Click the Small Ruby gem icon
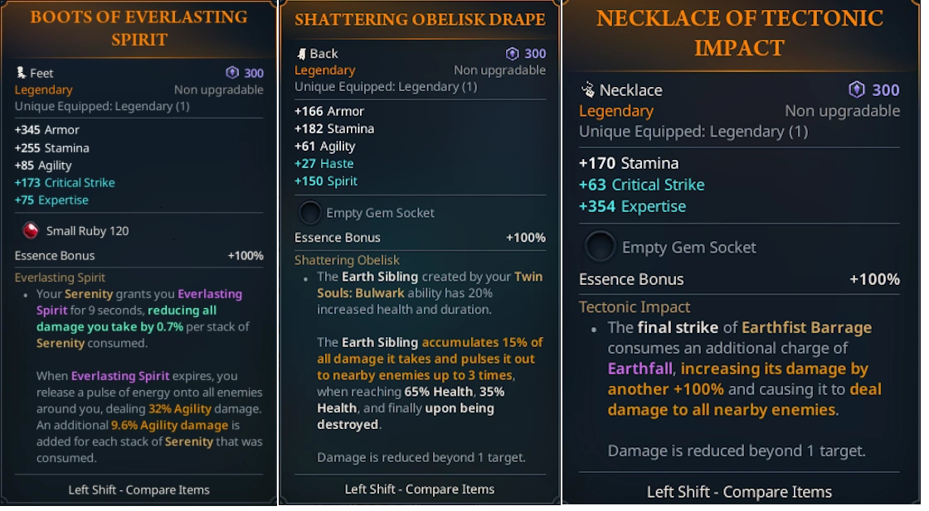The height and width of the screenshot is (511, 929). tap(30, 230)
